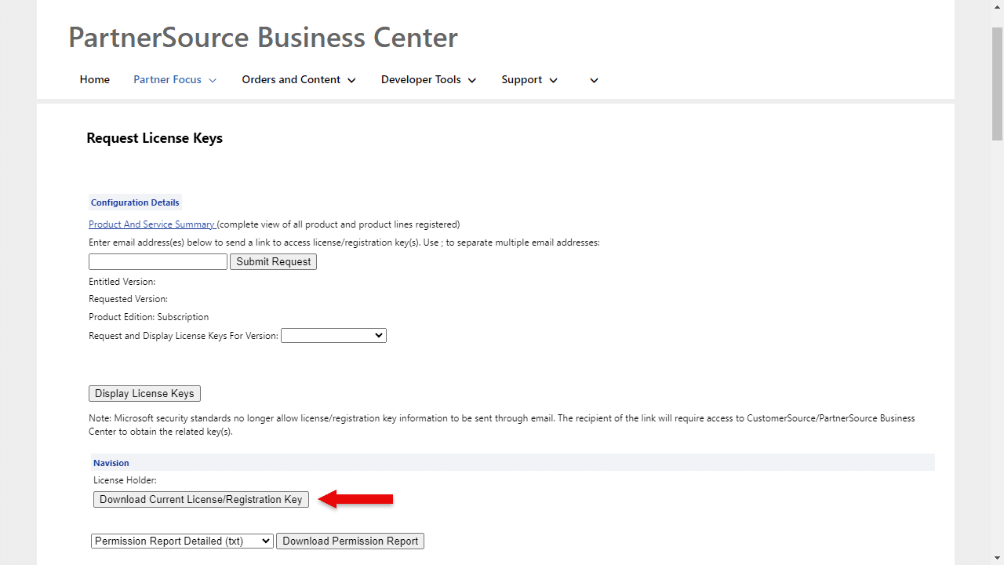The image size is (1004, 565).
Task: Open the Home menu item
Action: point(95,79)
